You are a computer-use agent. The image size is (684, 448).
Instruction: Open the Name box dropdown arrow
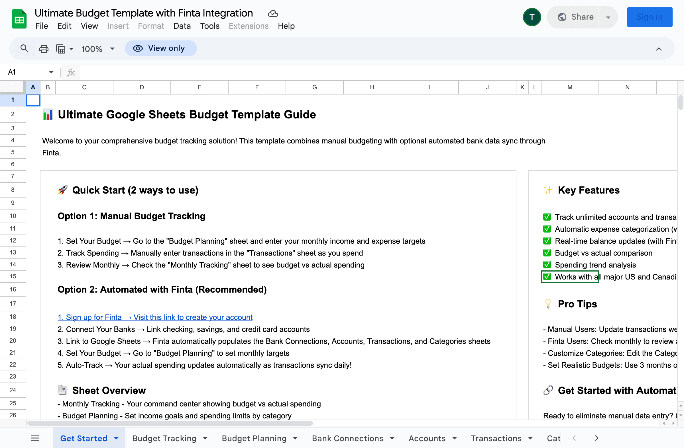51,72
